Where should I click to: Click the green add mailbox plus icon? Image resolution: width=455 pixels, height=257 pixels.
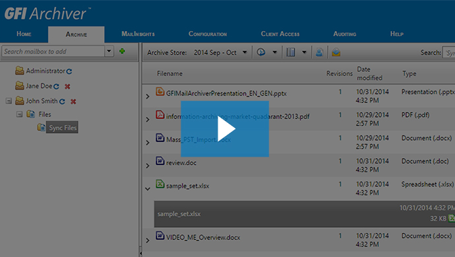pyautogui.click(x=122, y=51)
